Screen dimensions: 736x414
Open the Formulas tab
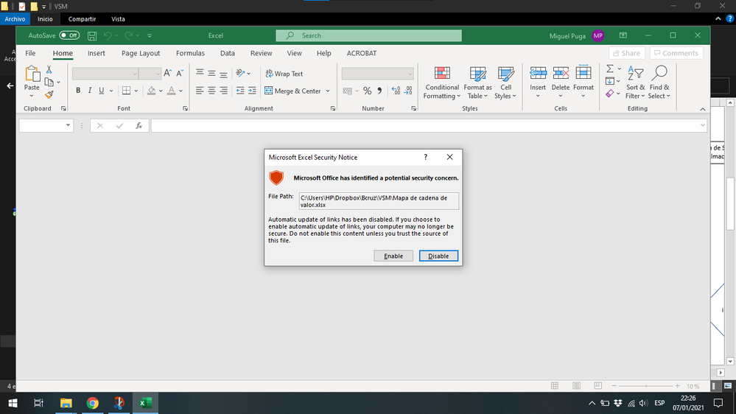[190, 53]
